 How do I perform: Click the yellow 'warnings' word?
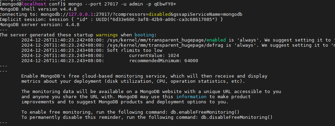107,35
